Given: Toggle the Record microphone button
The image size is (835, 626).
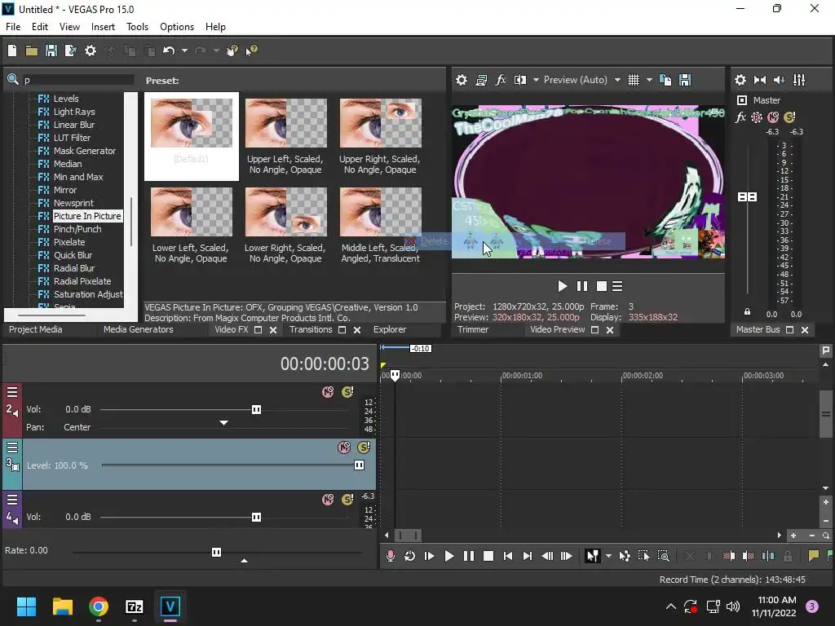Looking at the screenshot, I should point(391,556).
